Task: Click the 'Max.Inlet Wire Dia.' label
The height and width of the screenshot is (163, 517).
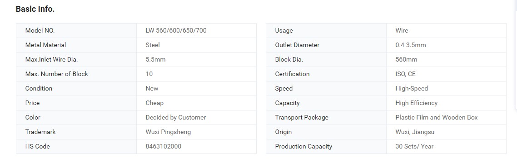Action: coord(51,59)
